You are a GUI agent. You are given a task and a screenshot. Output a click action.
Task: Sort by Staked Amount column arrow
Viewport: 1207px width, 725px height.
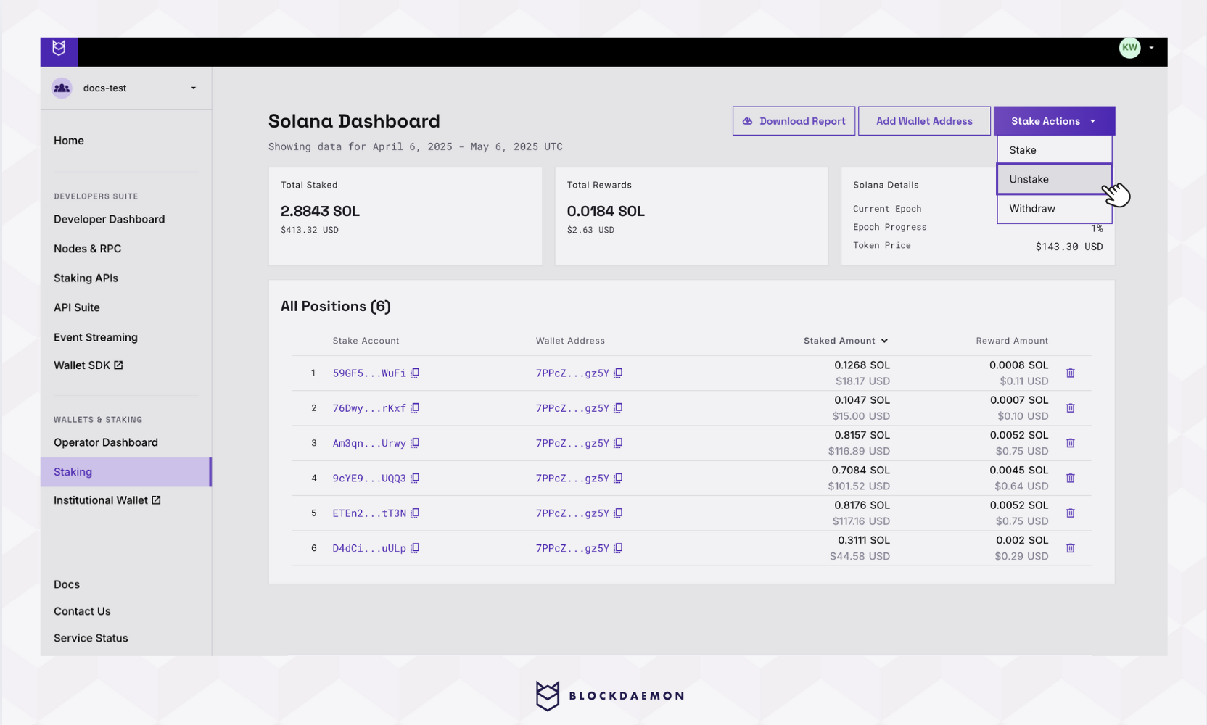coord(884,341)
